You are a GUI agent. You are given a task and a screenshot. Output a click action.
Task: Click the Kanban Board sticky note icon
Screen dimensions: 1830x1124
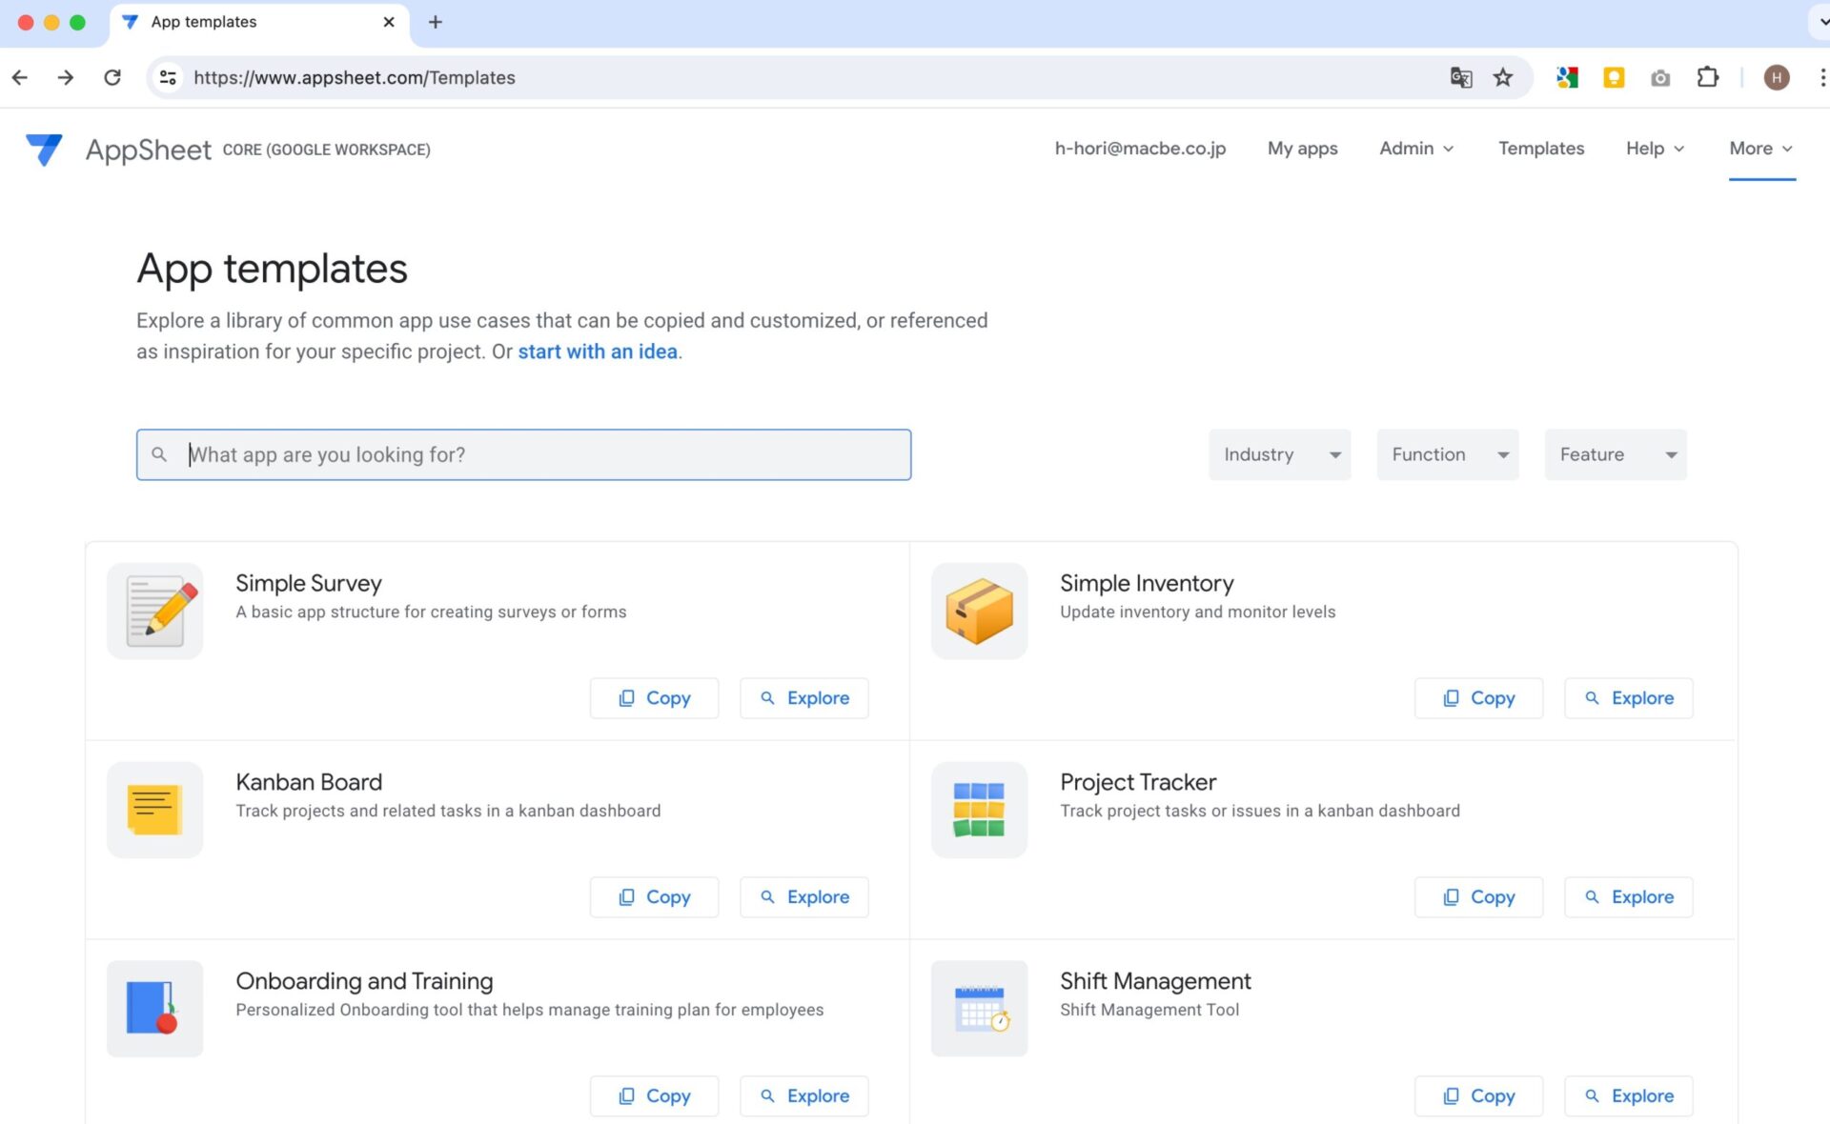[x=154, y=810]
